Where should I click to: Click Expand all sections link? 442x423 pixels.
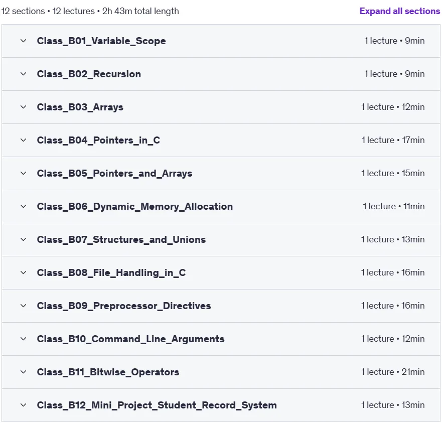click(399, 11)
